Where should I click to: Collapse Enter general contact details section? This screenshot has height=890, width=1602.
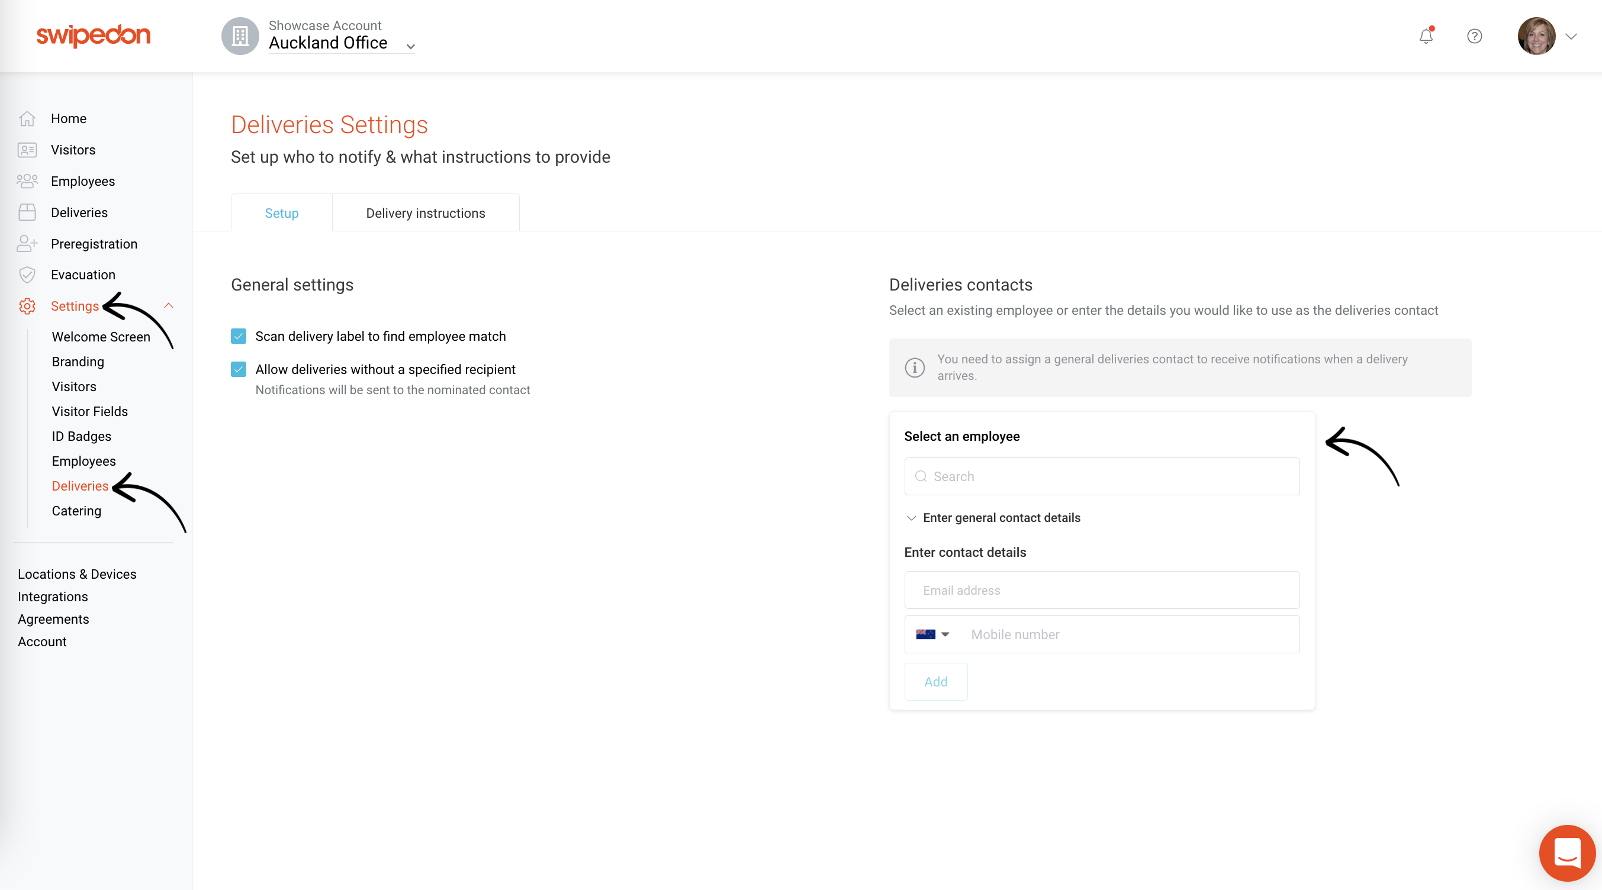click(x=911, y=518)
